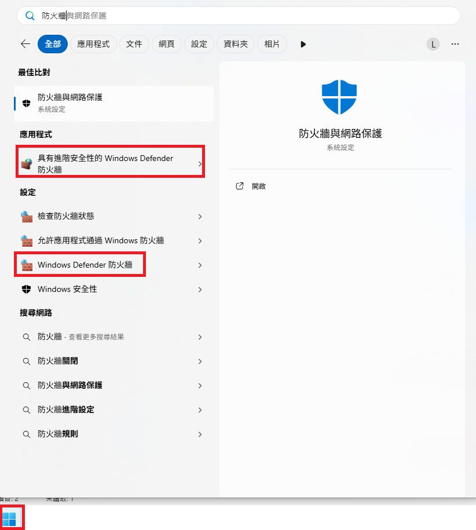Expand chevron beside 防火牆進階設定 suggestion

(200, 410)
